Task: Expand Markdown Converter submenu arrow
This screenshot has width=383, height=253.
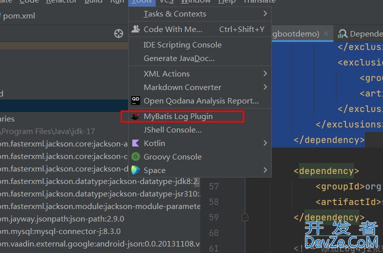Action: pyautogui.click(x=265, y=87)
